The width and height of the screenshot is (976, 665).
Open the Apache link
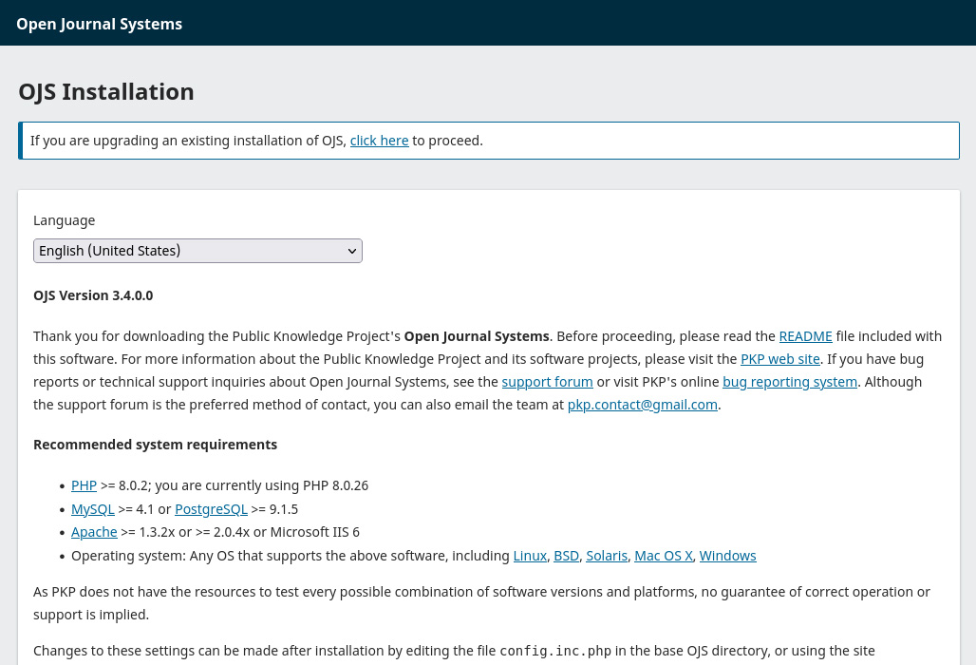(94, 532)
